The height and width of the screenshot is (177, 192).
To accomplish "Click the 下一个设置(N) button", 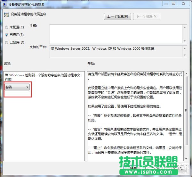I will click(147, 16).
